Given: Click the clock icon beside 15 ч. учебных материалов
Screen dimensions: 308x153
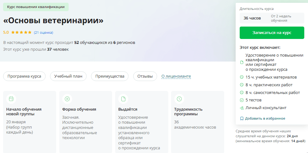Looking at the screenshot, I should pos(242,77).
